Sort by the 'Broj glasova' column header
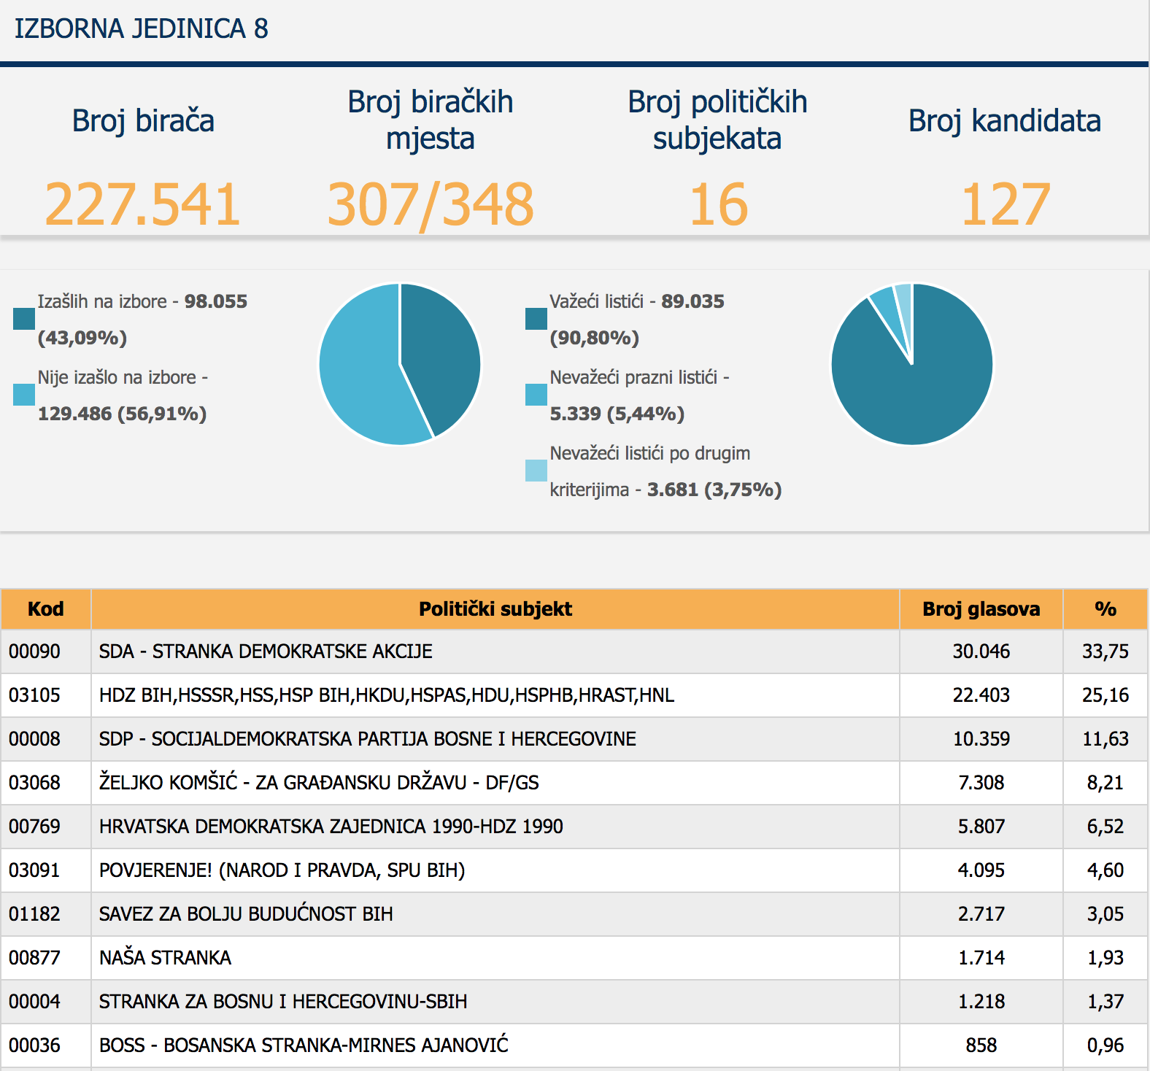This screenshot has height=1071, width=1150. [981, 609]
